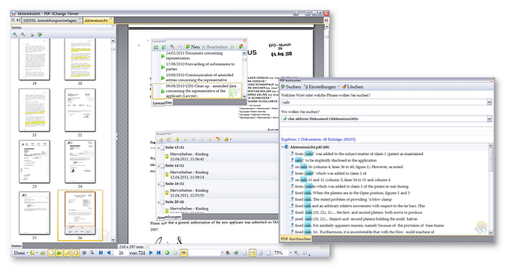Switch to '100350, Anmeldungsunterlagen' document tab

pyautogui.click(x=52, y=21)
